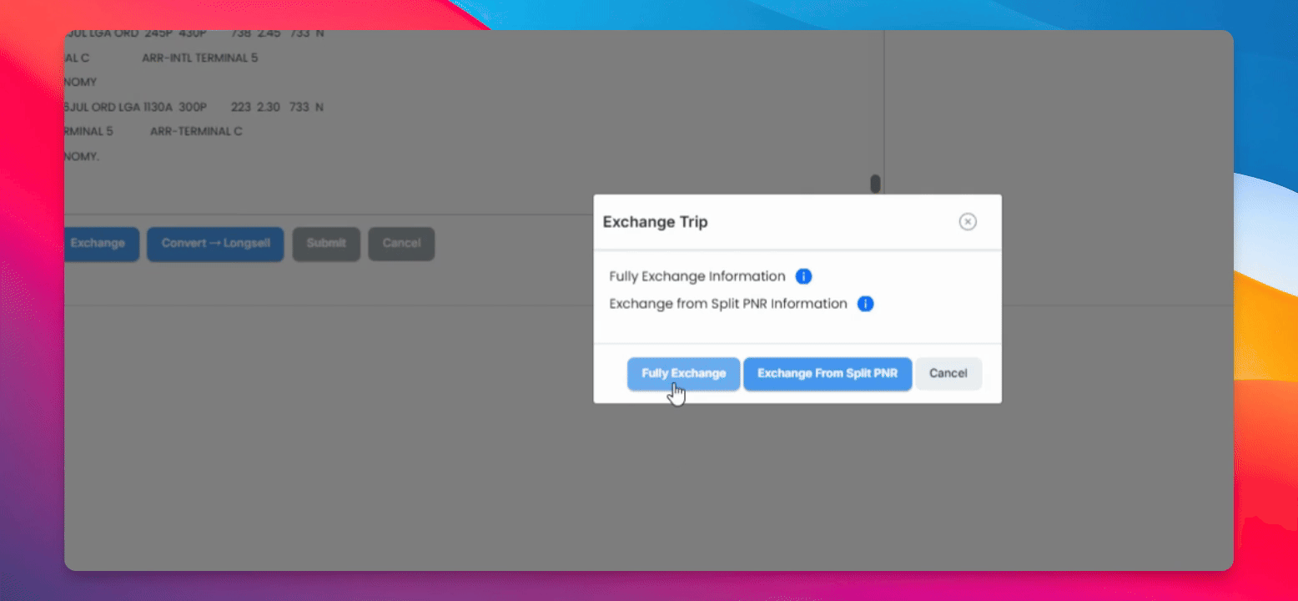Image resolution: width=1298 pixels, height=601 pixels.
Task: Click the 'Exchange Trip' dialog title
Action: (656, 222)
